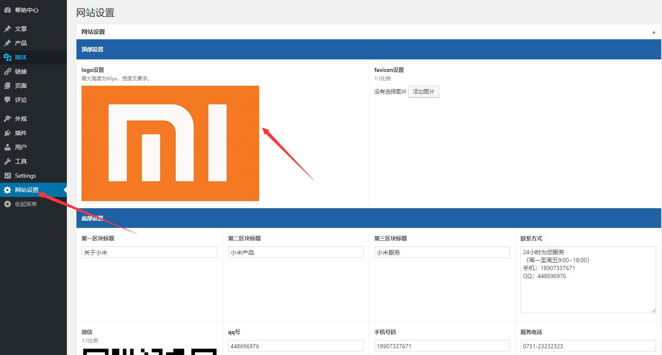Click the chain icon beside 链接

pyautogui.click(x=8, y=72)
